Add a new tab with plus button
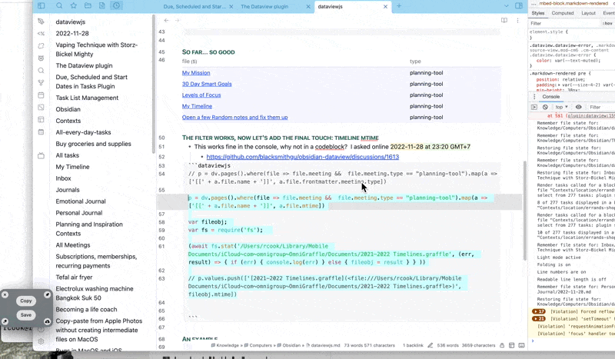Screen dimensions: 615x359 click(x=399, y=6)
